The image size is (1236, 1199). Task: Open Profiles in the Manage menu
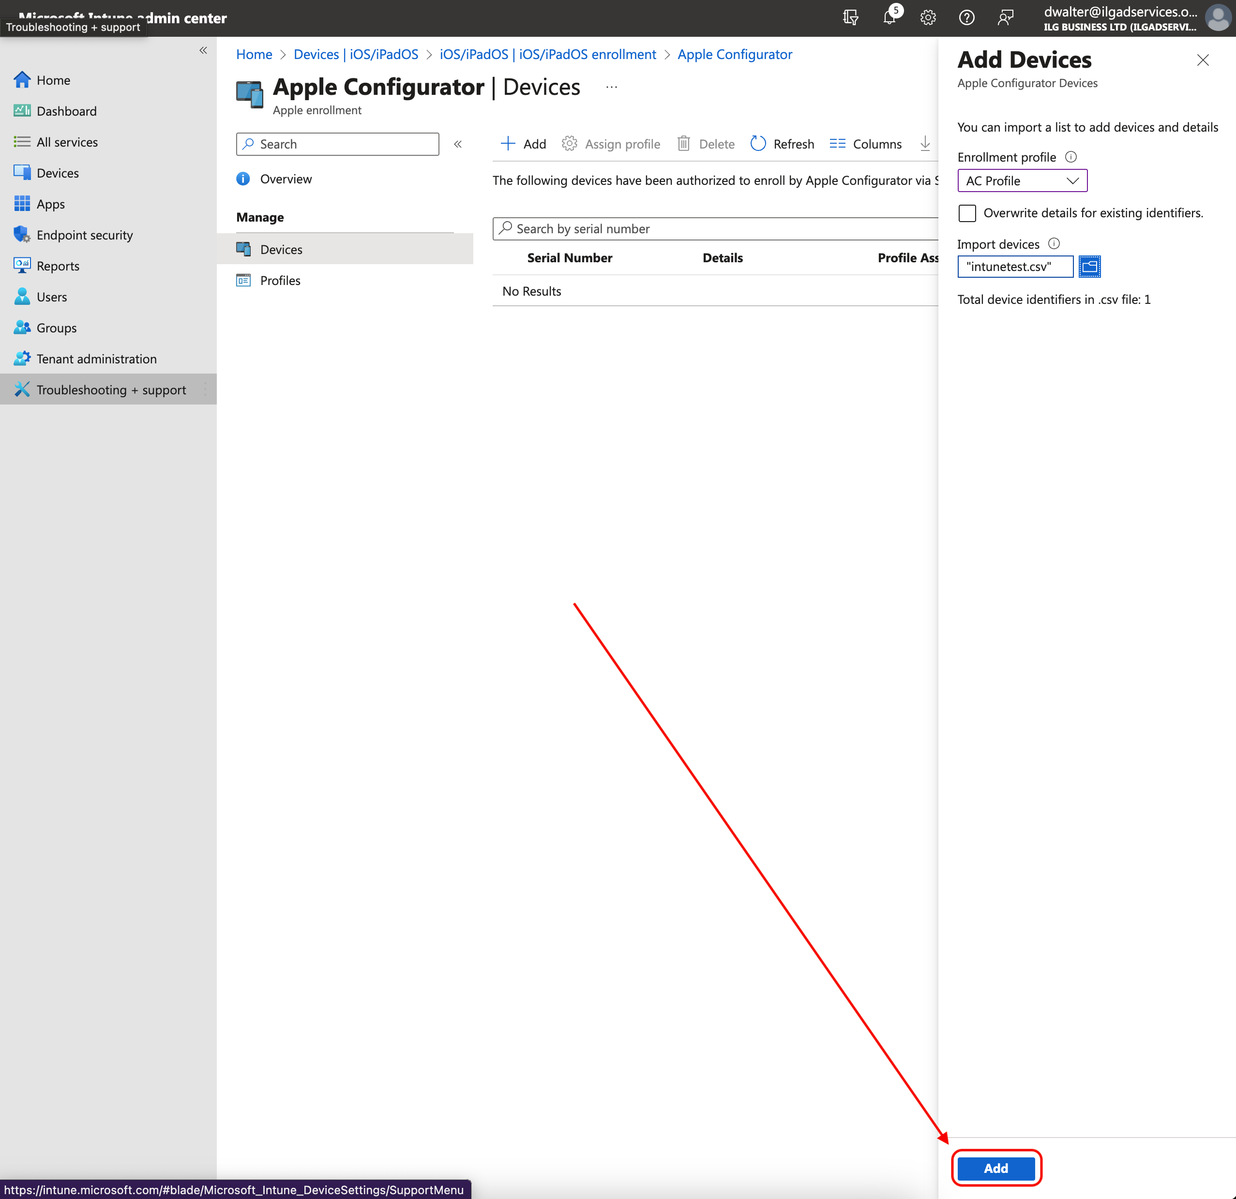280,281
